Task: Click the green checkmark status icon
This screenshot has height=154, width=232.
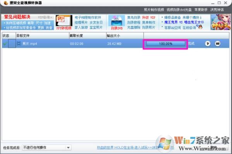Action: (x=5, y=43)
